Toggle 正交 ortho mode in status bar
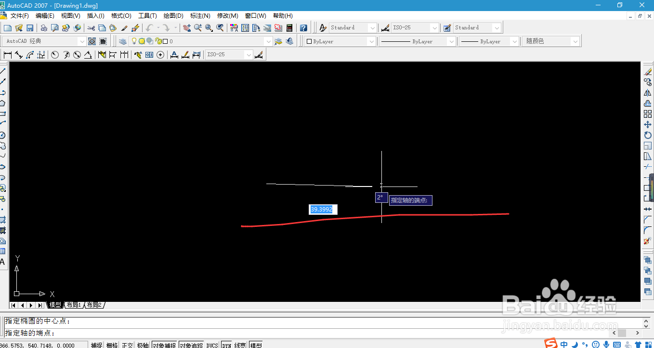The width and height of the screenshot is (654, 348). click(x=127, y=345)
